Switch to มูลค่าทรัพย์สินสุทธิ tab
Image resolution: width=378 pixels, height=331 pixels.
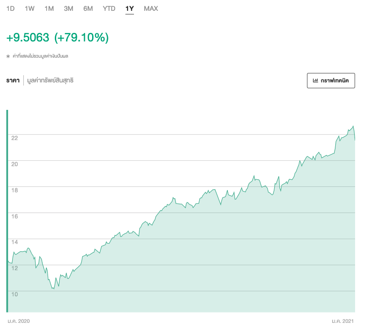point(50,81)
